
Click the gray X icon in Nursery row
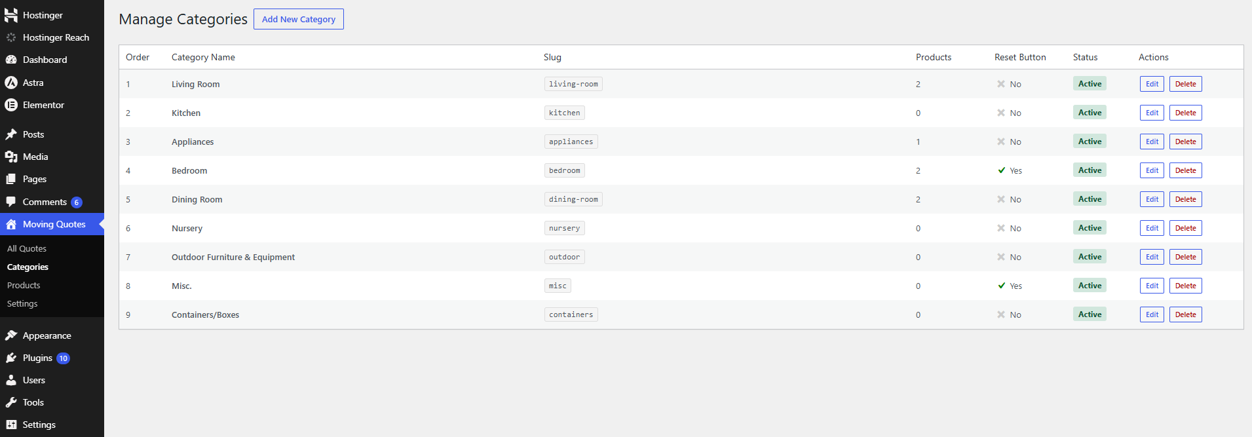point(1001,228)
